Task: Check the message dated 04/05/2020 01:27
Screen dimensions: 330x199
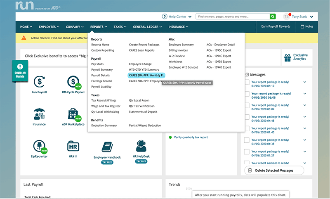Action: 247,152
